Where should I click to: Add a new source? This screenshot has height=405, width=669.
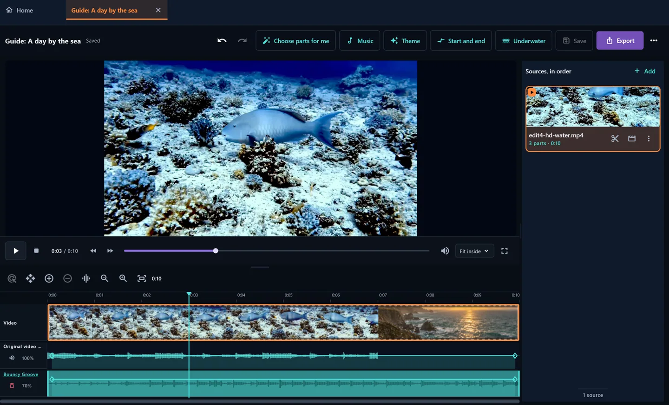pyautogui.click(x=645, y=71)
